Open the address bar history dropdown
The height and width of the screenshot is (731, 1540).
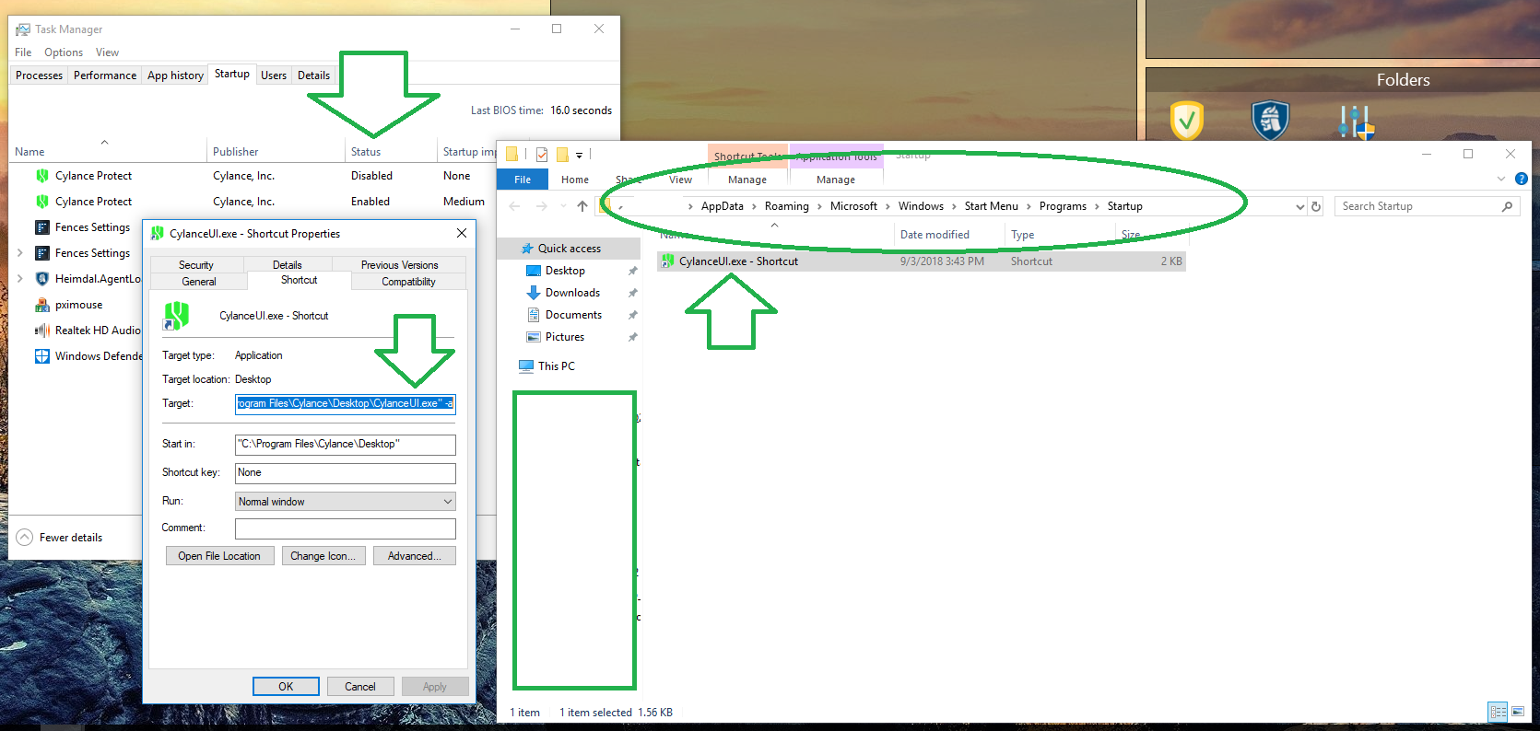coord(1299,206)
